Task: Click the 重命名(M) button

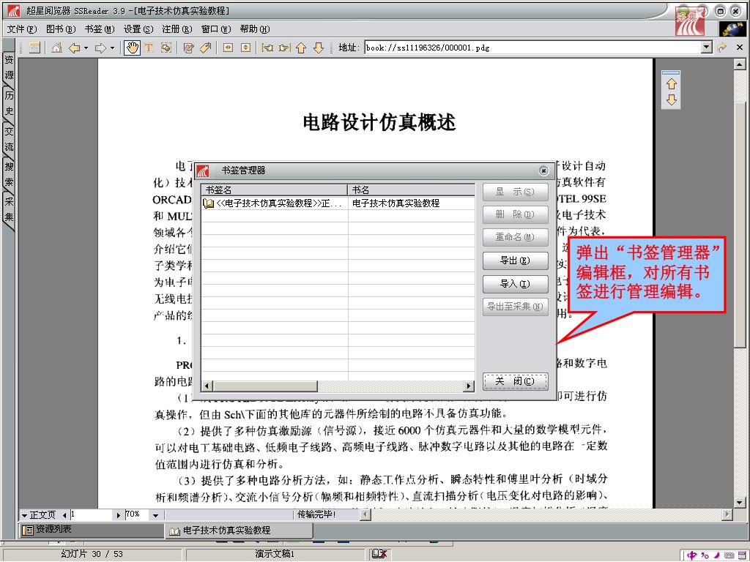Action: pyautogui.click(x=515, y=237)
